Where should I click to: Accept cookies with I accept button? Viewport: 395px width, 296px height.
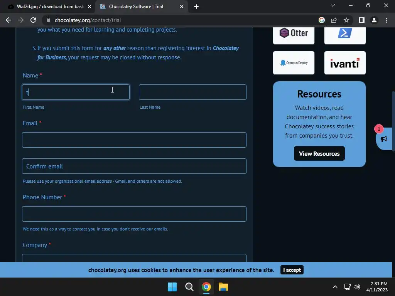[292, 270]
